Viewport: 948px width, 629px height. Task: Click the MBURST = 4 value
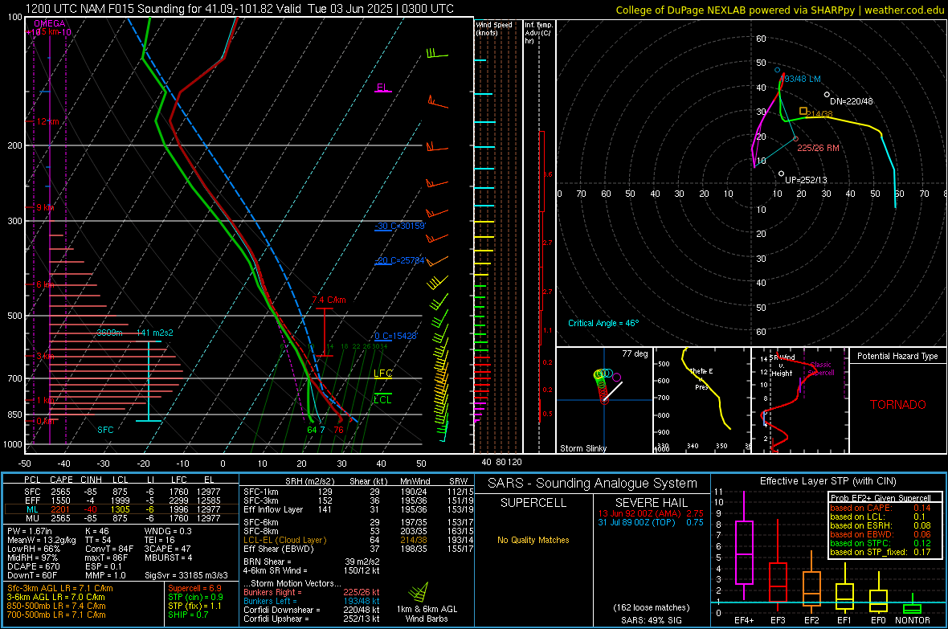tap(168, 557)
